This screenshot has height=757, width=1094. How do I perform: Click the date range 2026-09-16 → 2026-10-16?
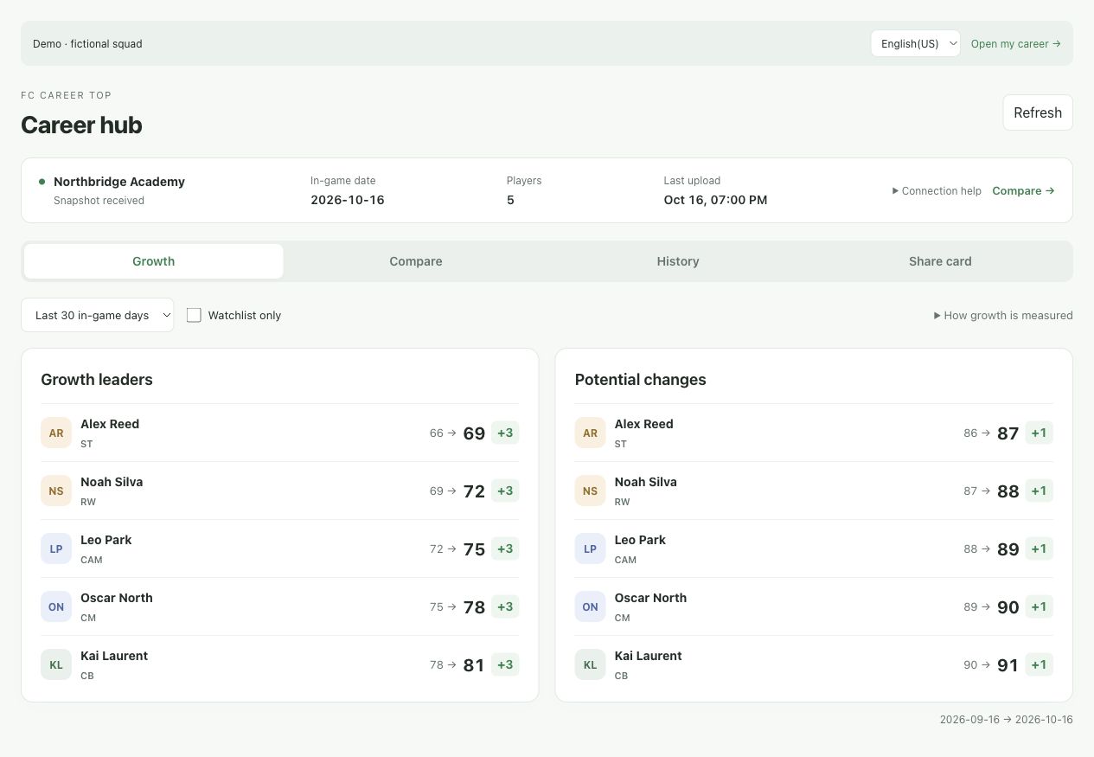pyautogui.click(x=1007, y=720)
